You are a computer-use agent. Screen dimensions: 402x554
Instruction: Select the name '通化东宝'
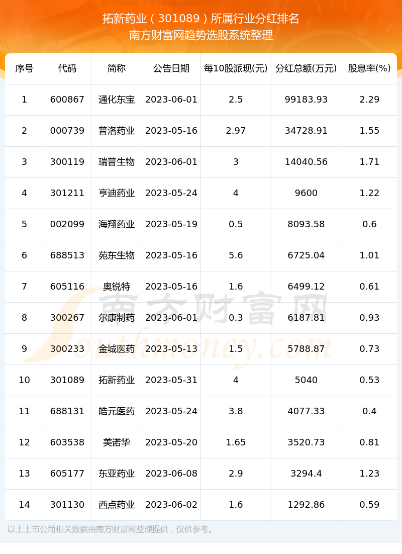point(117,100)
